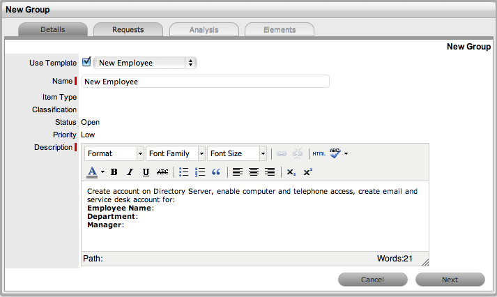Click the 'Words:21' counter
This screenshot has width=497, height=297.
pyautogui.click(x=395, y=259)
